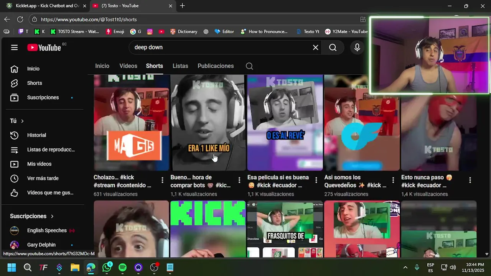This screenshot has width=491, height=276.
Task: Open the Emoji bookmark
Action: coord(115,31)
